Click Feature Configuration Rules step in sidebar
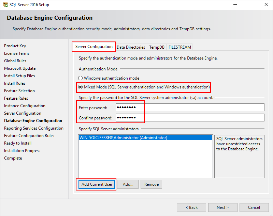 (x=29, y=136)
